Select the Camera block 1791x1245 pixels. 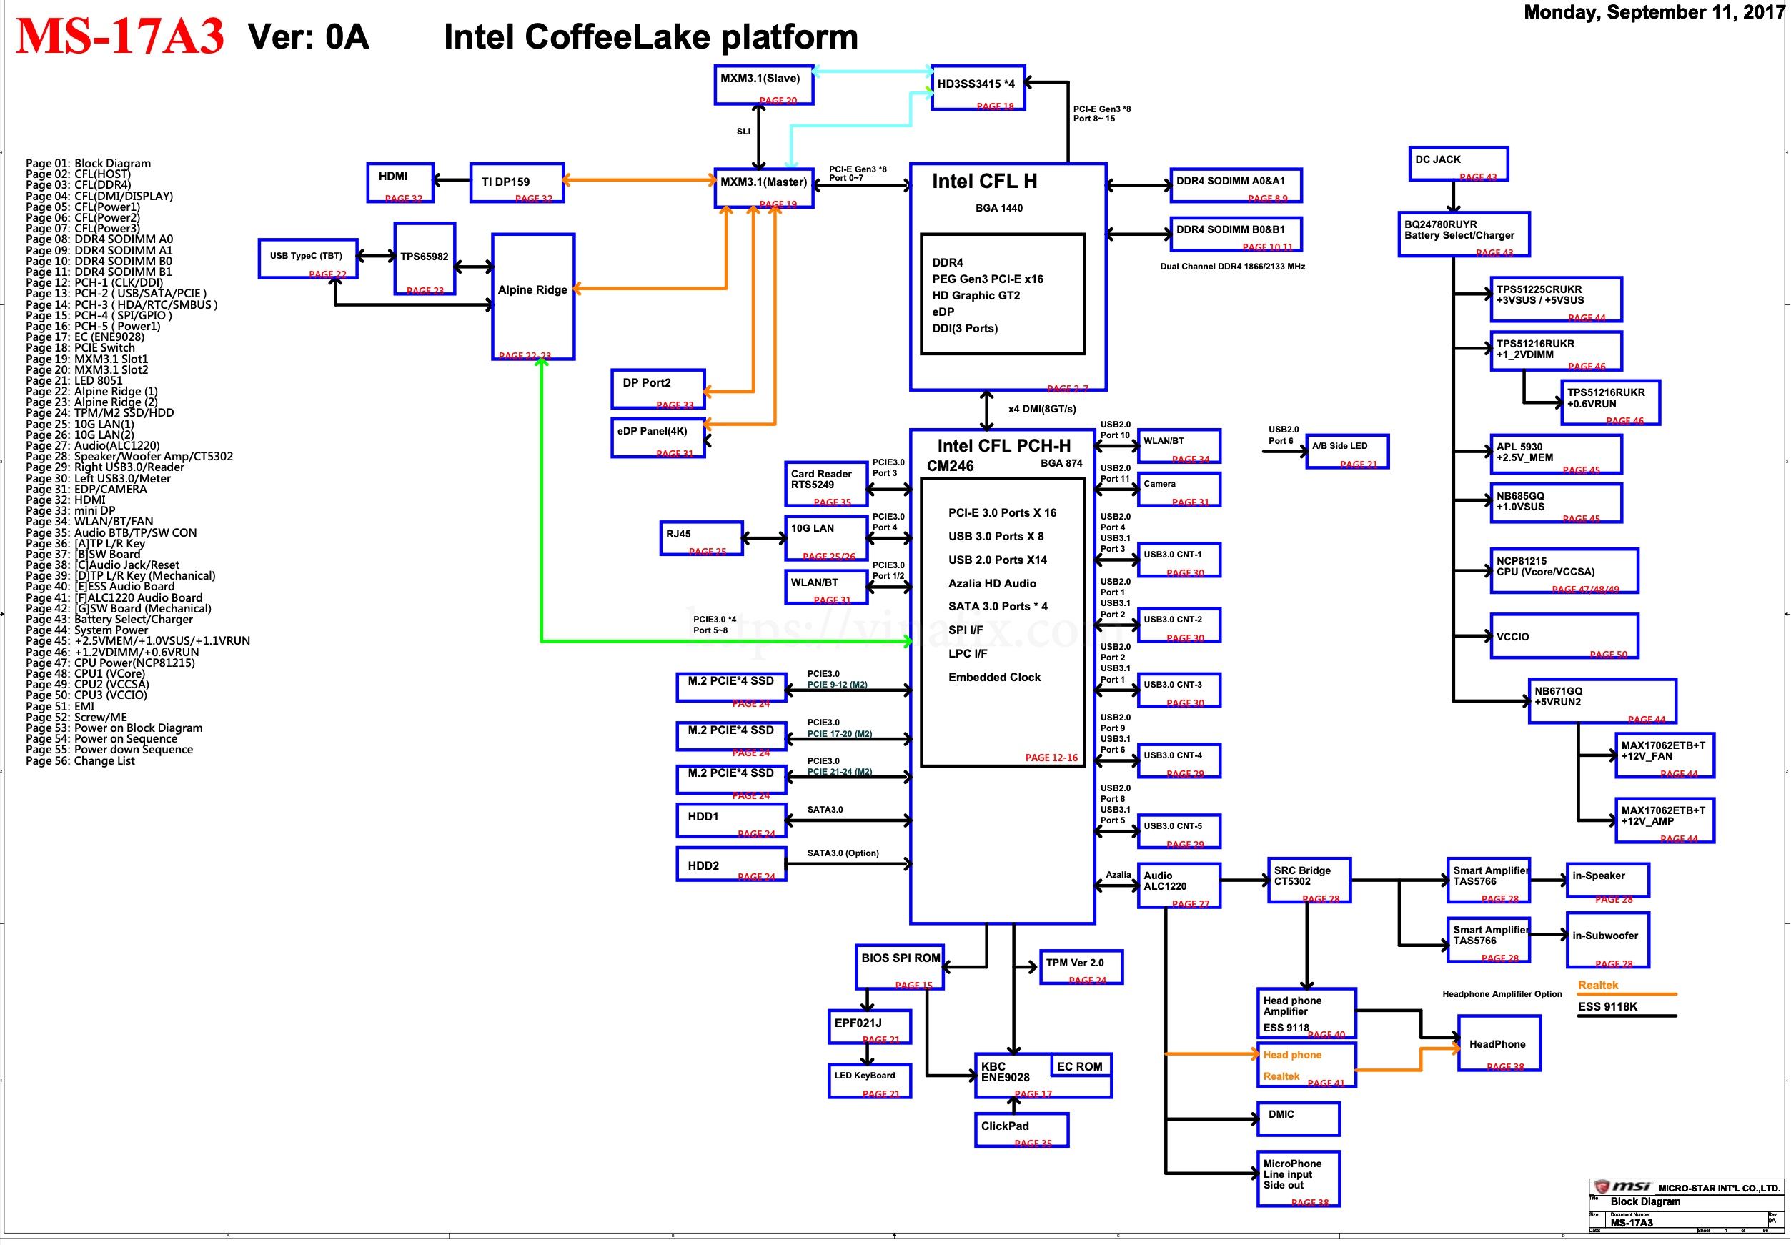point(1179,489)
